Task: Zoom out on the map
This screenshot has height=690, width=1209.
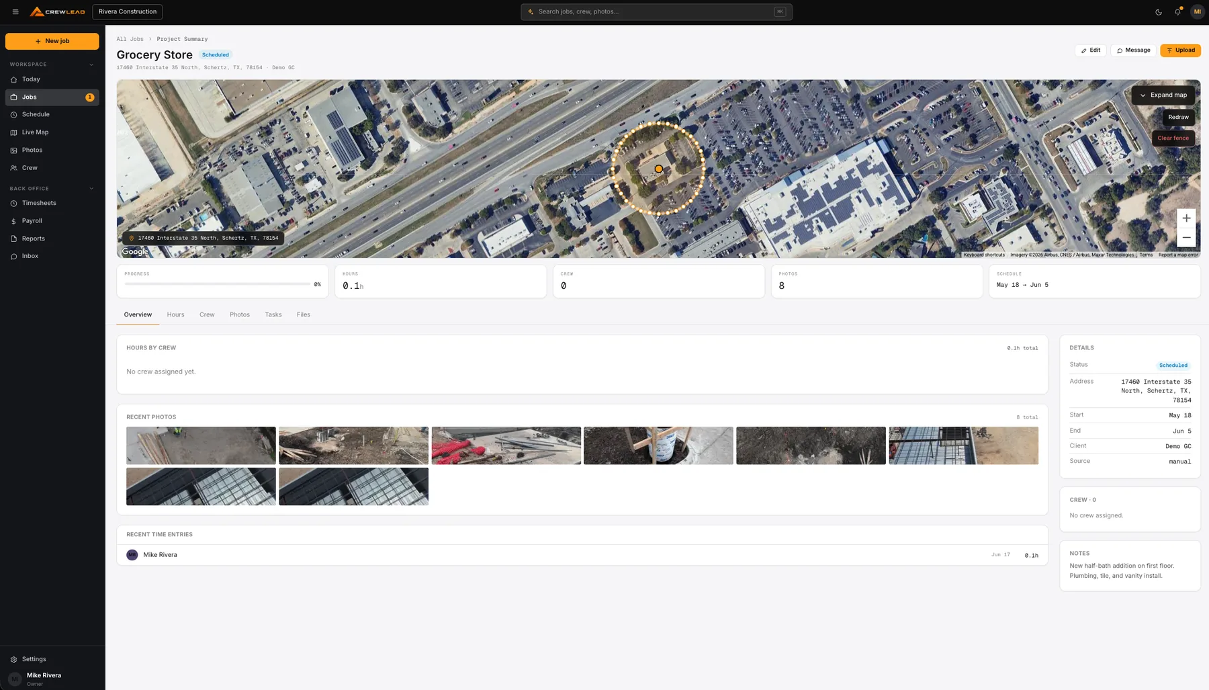Action: point(1186,237)
